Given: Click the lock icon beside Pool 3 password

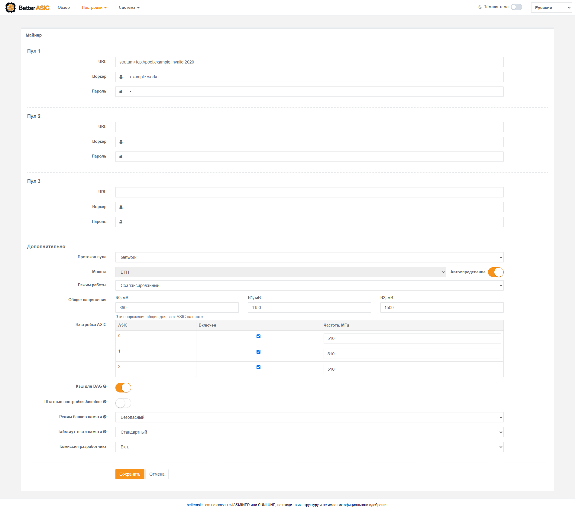Looking at the screenshot, I should pyautogui.click(x=121, y=222).
